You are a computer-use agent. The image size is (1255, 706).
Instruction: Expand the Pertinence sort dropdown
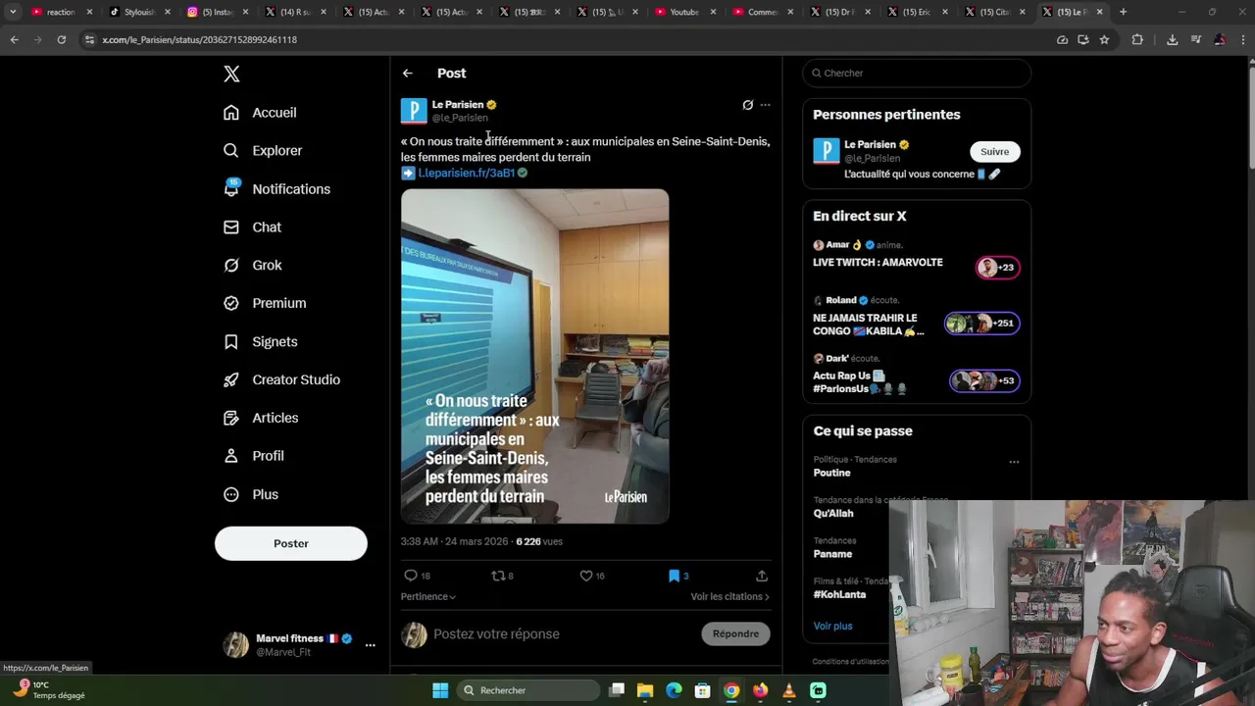(x=427, y=597)
